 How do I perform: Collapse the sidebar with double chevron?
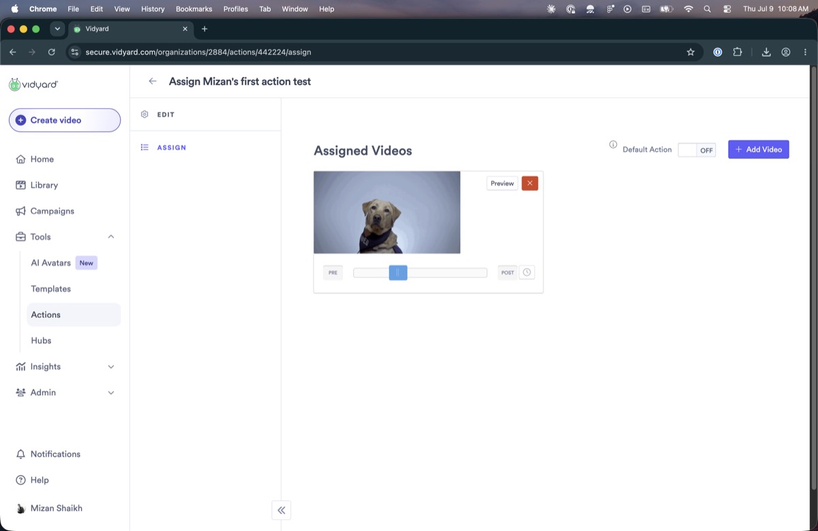[282, 510]
